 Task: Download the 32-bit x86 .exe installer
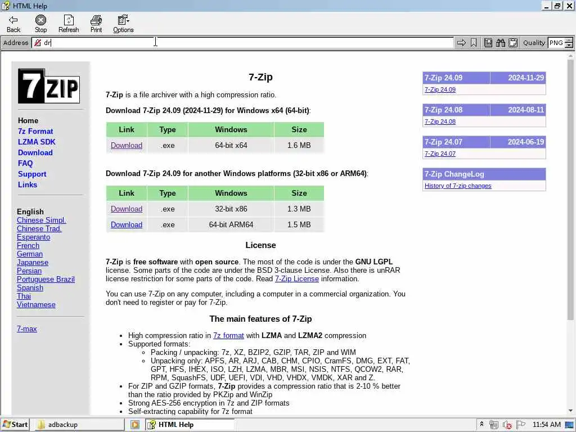[x=127, y=209]
